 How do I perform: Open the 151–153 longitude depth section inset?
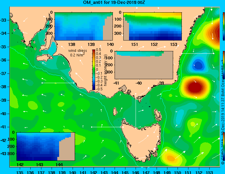coord(152,26)
